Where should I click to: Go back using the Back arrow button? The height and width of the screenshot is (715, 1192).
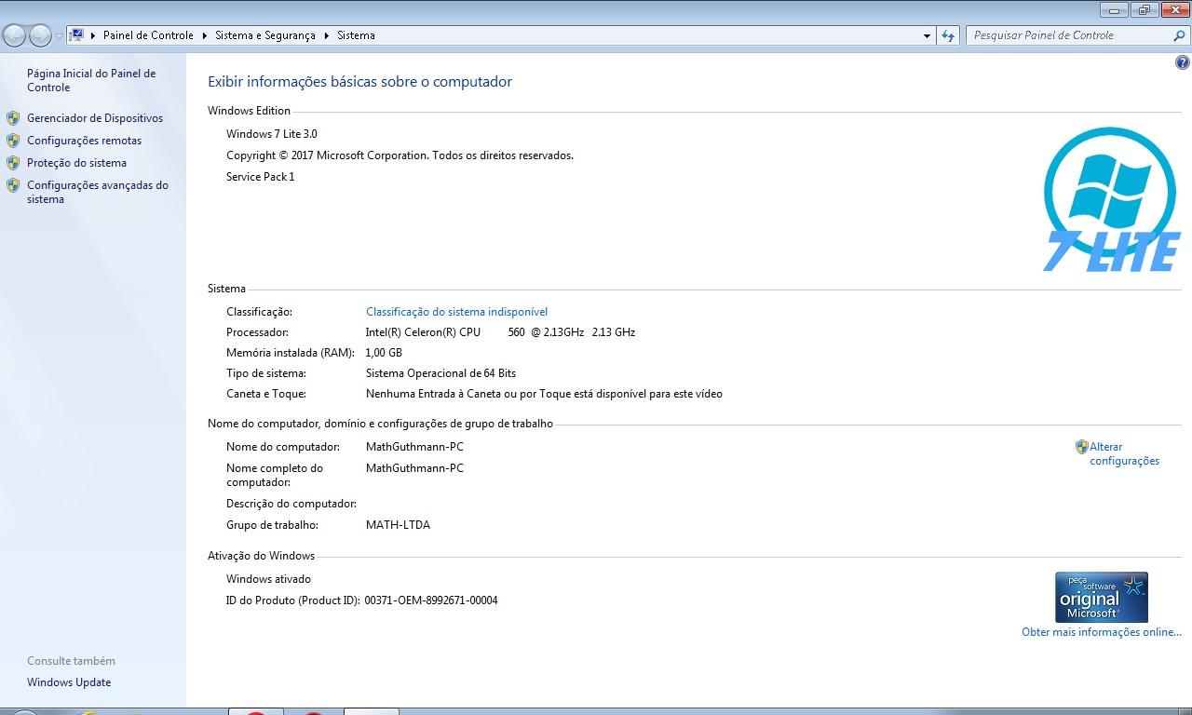click(x=15, y=35)
